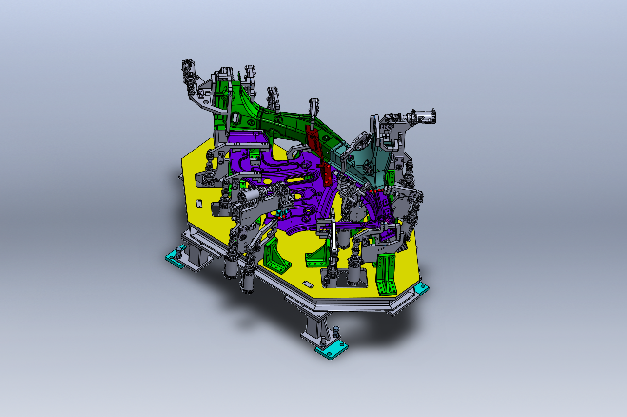This screenshot has height=417, width=627.
Task: Select the green triangular gusset bracket
Action: click(275, 256)
